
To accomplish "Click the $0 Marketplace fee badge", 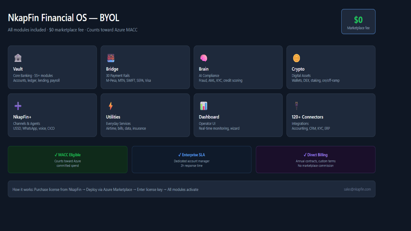I will (358, 21).
